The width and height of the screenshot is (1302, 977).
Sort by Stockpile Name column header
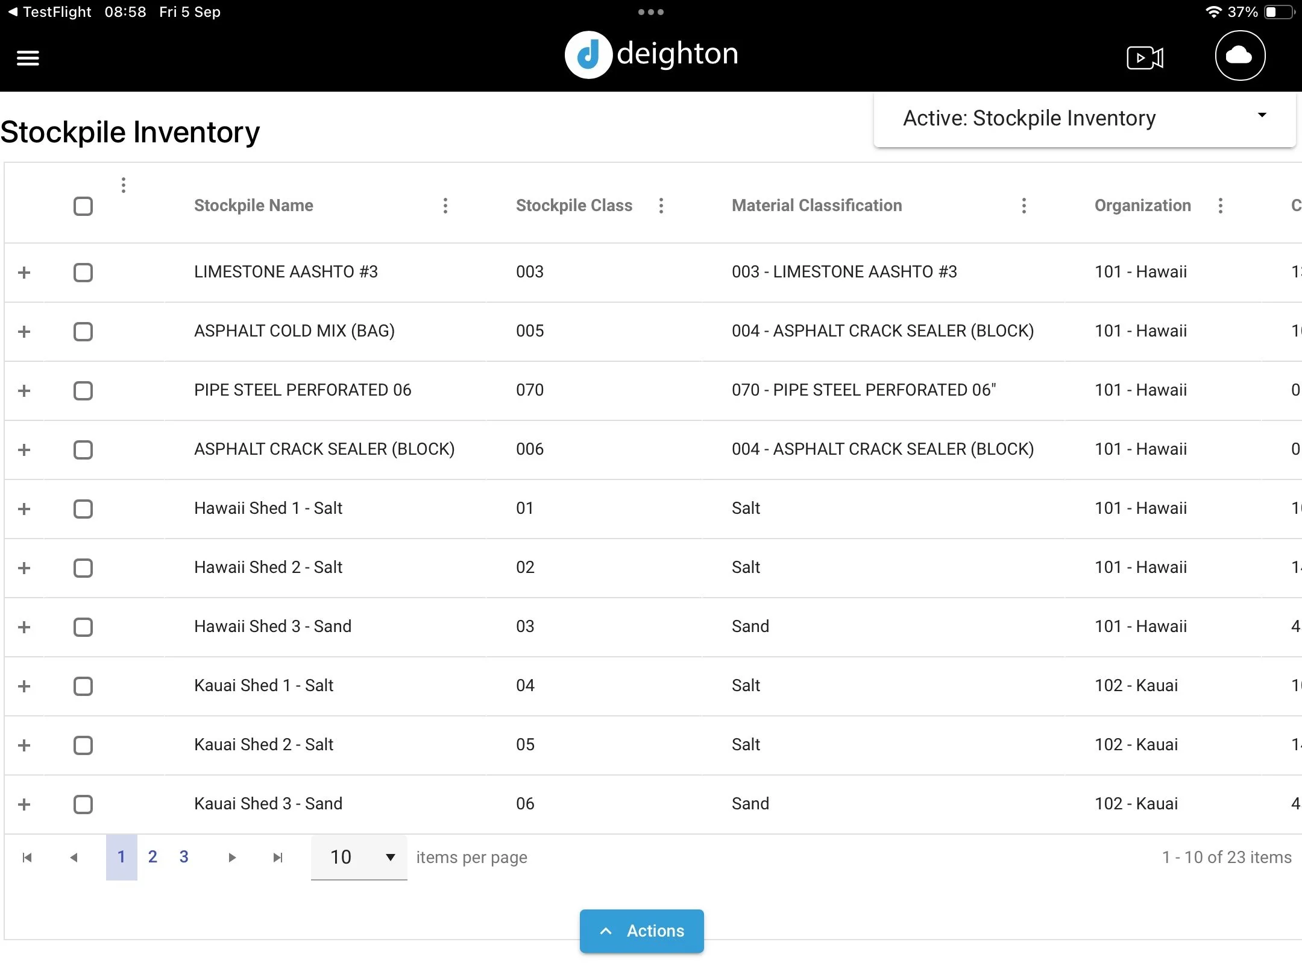click(254, 206)
